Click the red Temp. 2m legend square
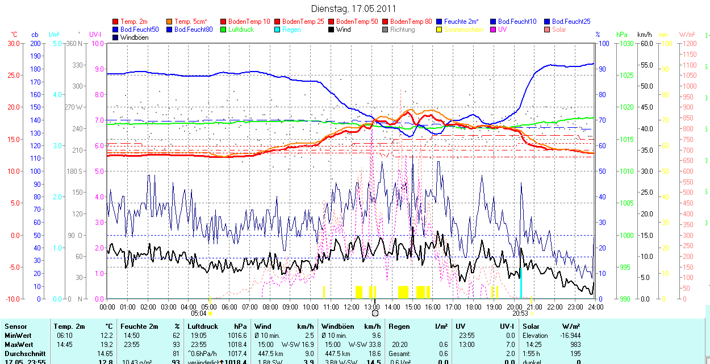 [x=116, y=22]
